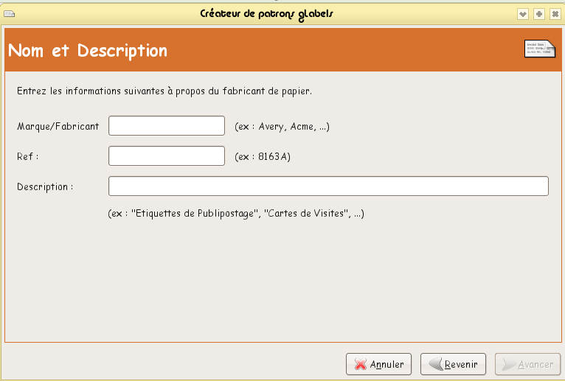The height and width of the screenshot is (381, 565).
Task: Click the "Entrez les informations suivantes" instruction text
Action: pos(164,92)
